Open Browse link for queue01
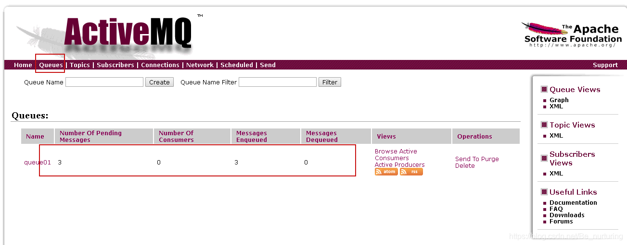Screen dimensions: 627x245 pyautogui.click(x=385, y=152)
